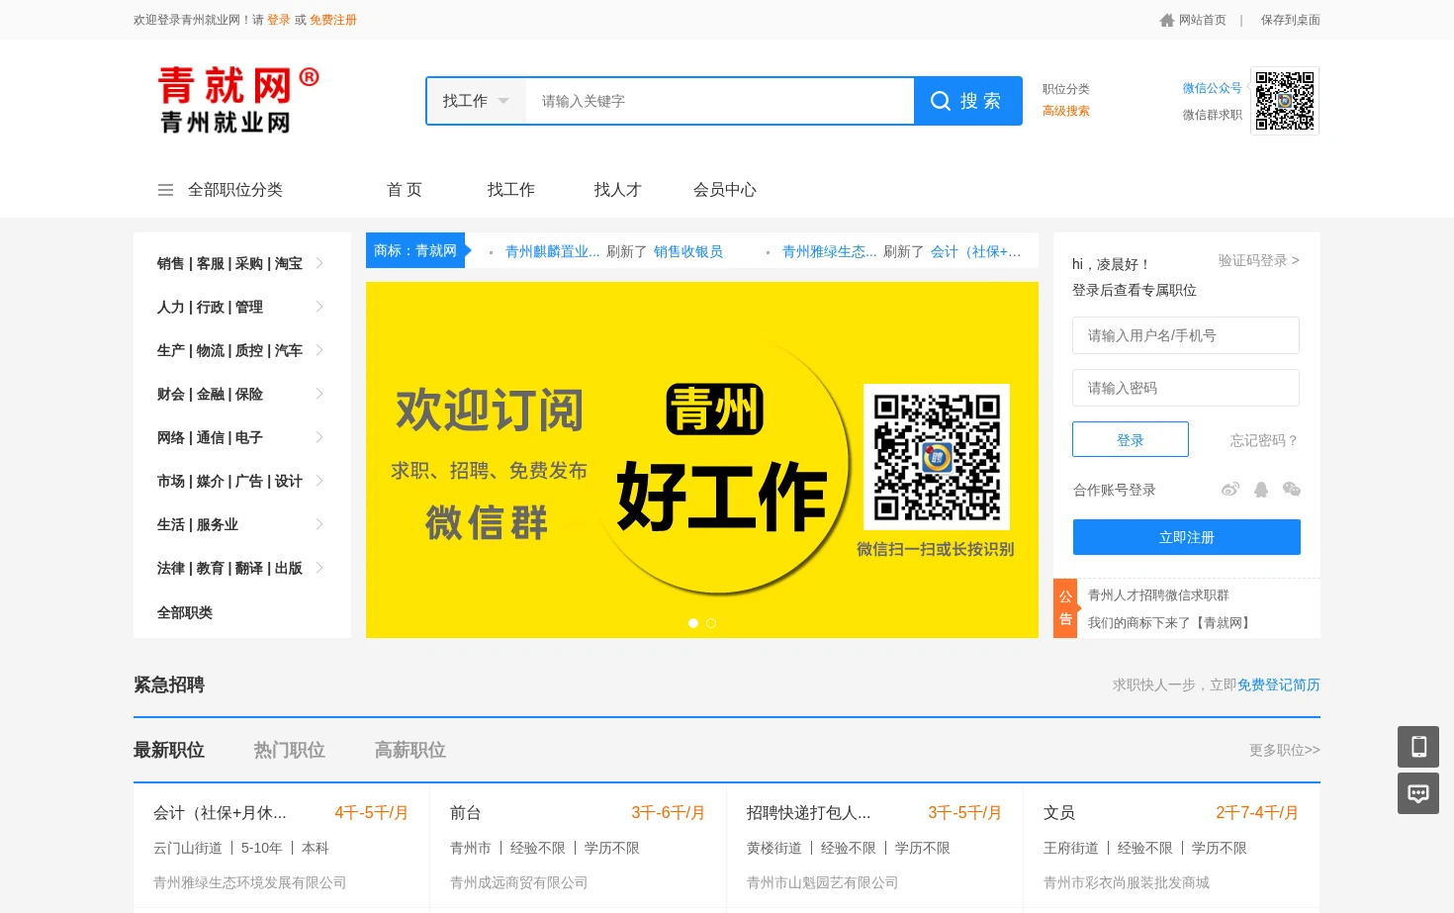Go to 首页 navigation item
Viewport: 1454px width, 913px height.
[405, 190]
